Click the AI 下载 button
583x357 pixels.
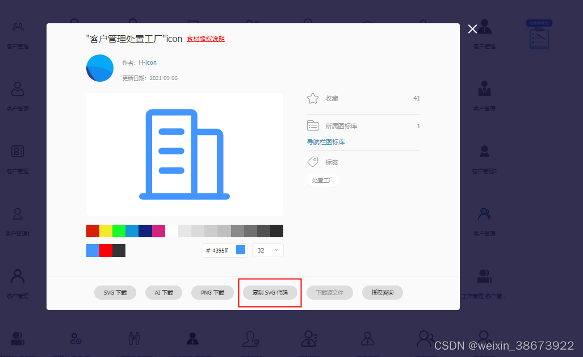click(x=163, y=293)
